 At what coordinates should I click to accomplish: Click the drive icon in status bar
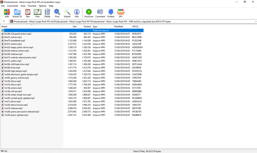pos(2,151)
